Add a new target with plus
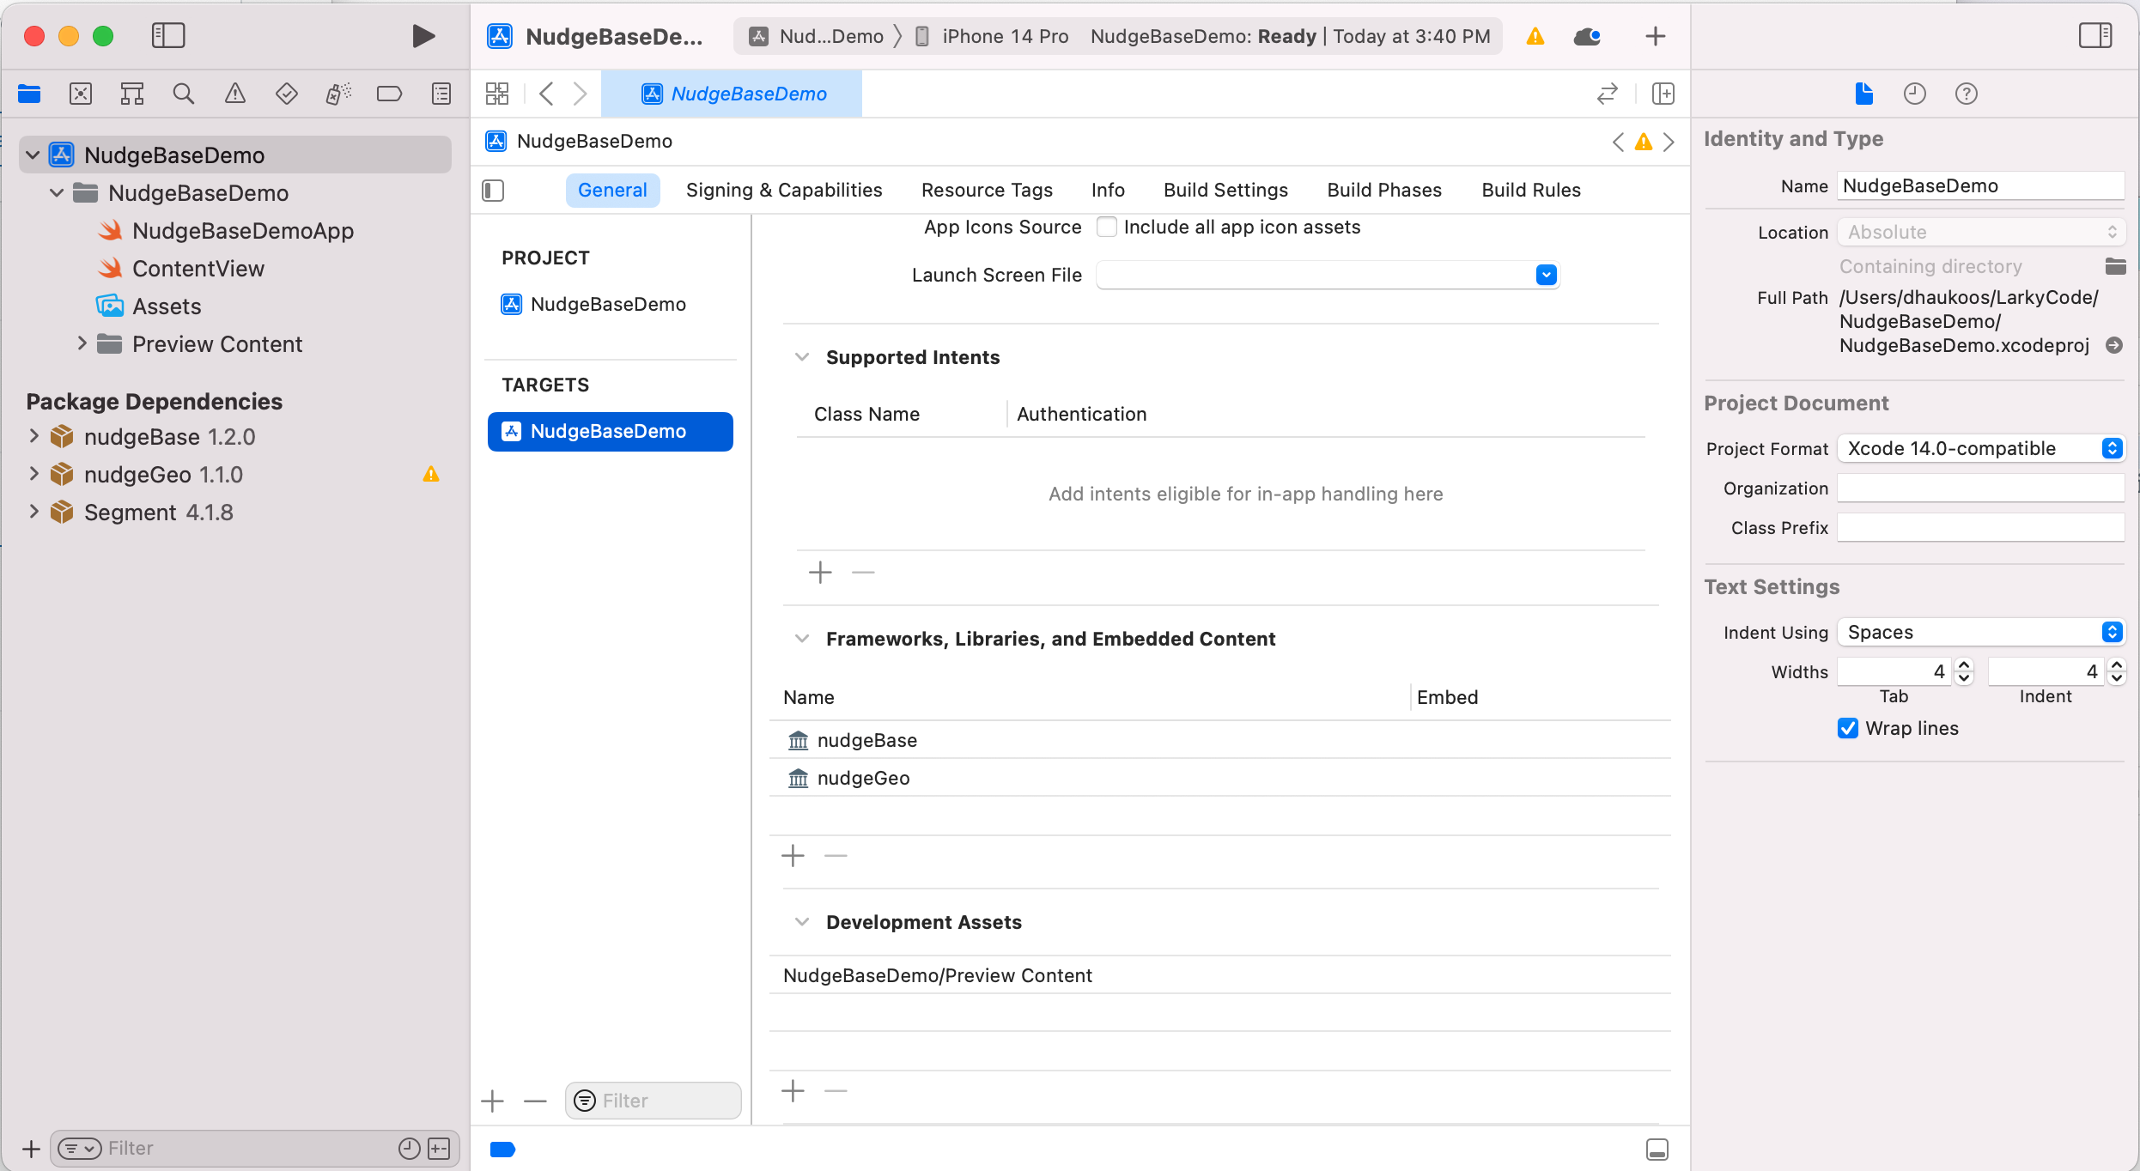2140x1171 pixels. (493, 1101)
